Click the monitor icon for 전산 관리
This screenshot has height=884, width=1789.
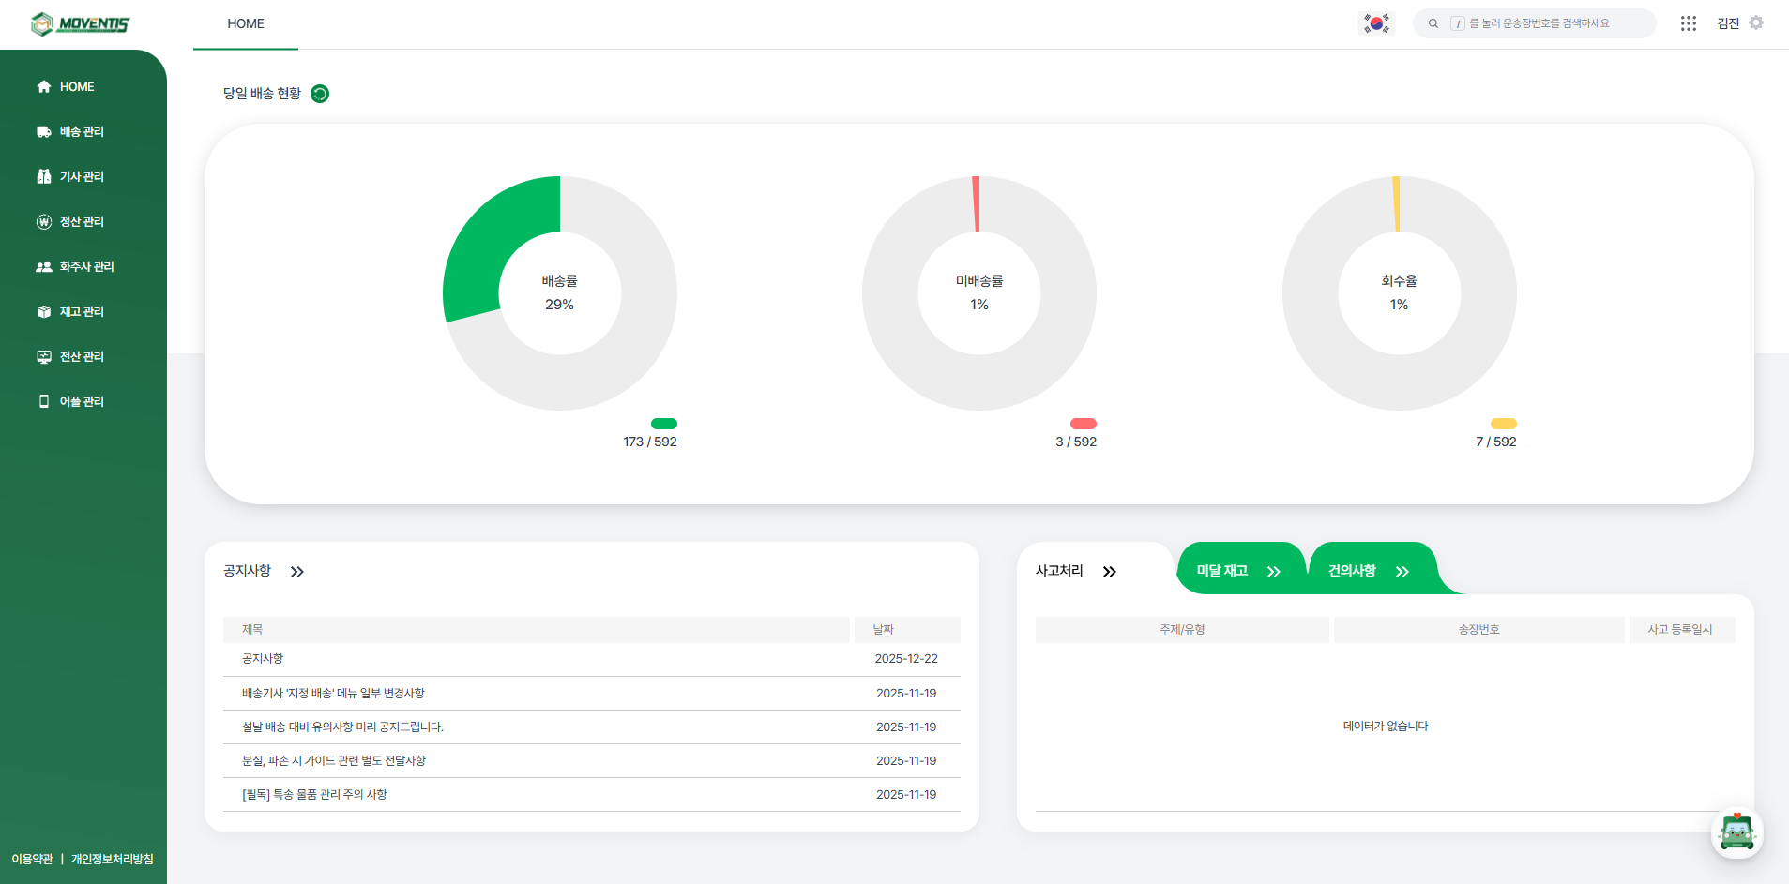click(44, 356)
